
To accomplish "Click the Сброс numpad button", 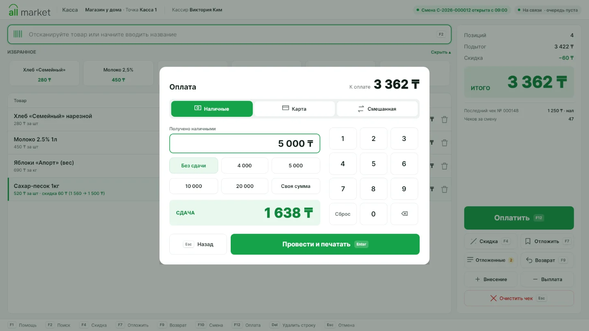I will (x=343, y=214).
